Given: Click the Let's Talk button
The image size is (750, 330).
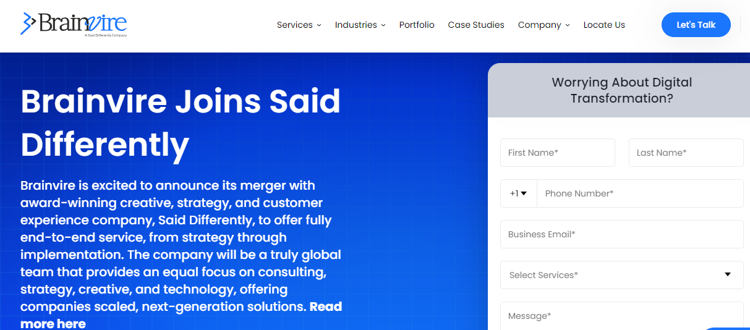Looking at the screenshot, I should tap(696, 25).
